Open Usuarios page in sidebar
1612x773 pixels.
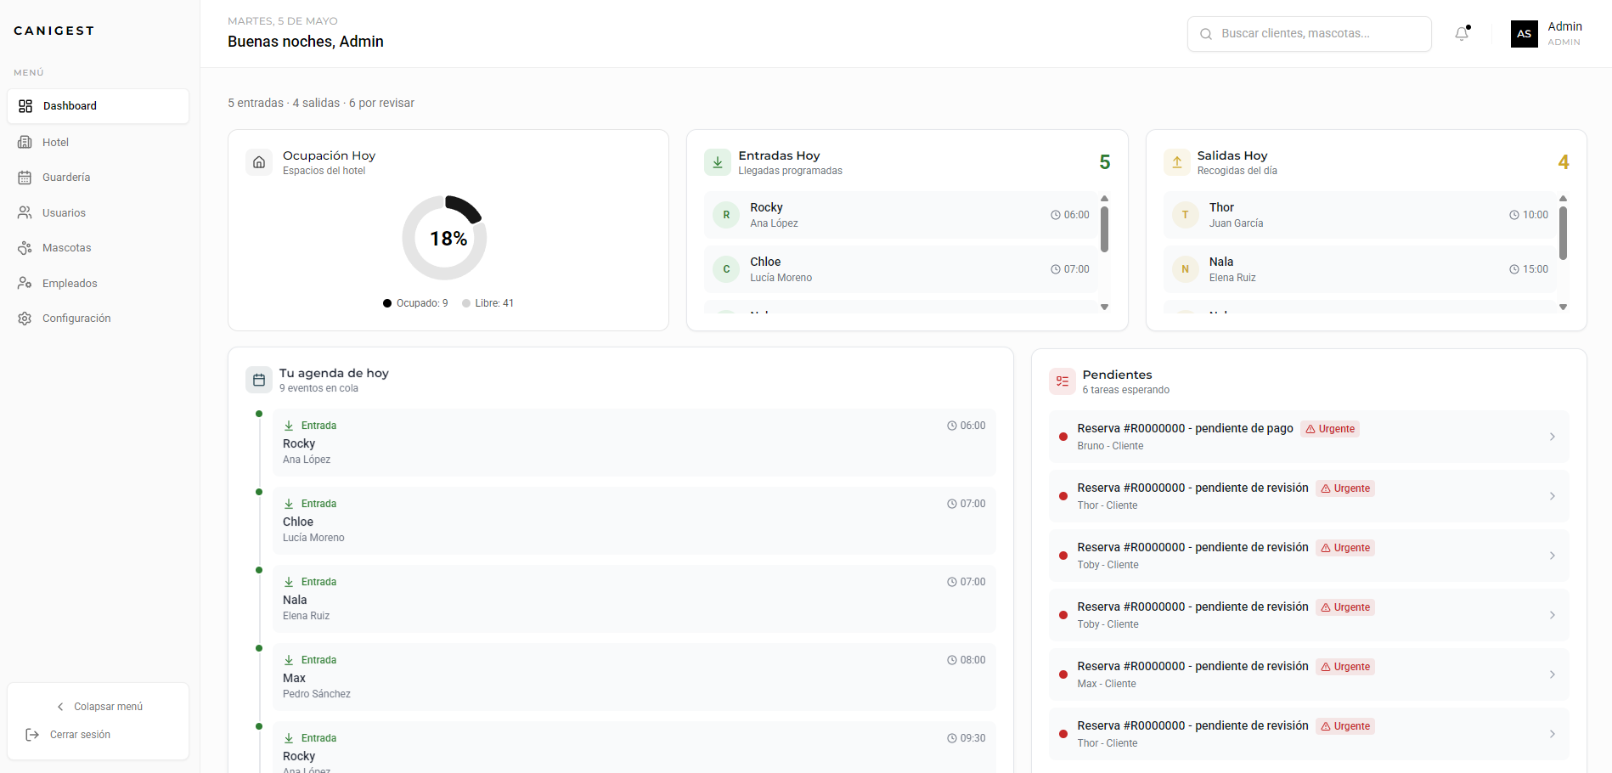(98, 212)
